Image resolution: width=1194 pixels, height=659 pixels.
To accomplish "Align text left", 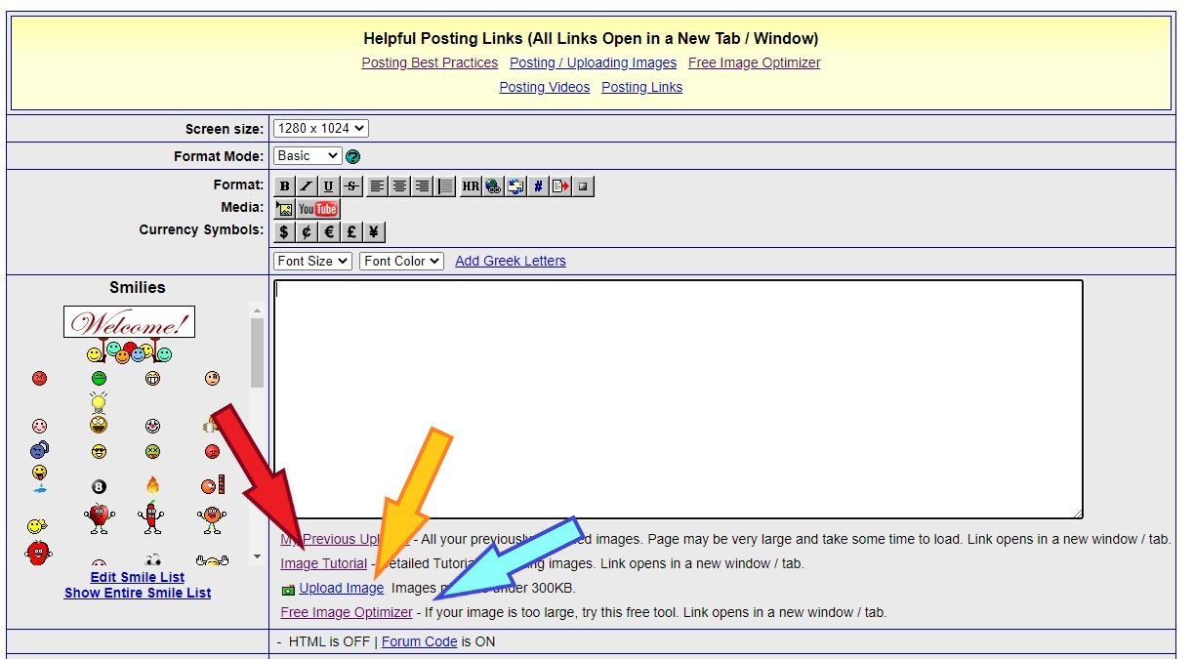I will coord(377,185).
